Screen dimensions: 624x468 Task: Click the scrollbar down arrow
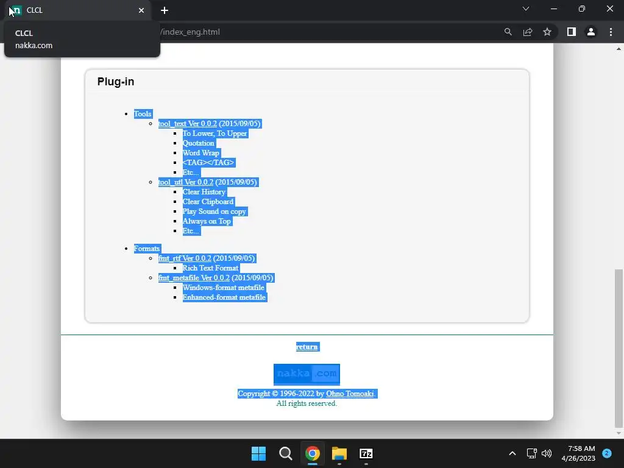(619, 433)
